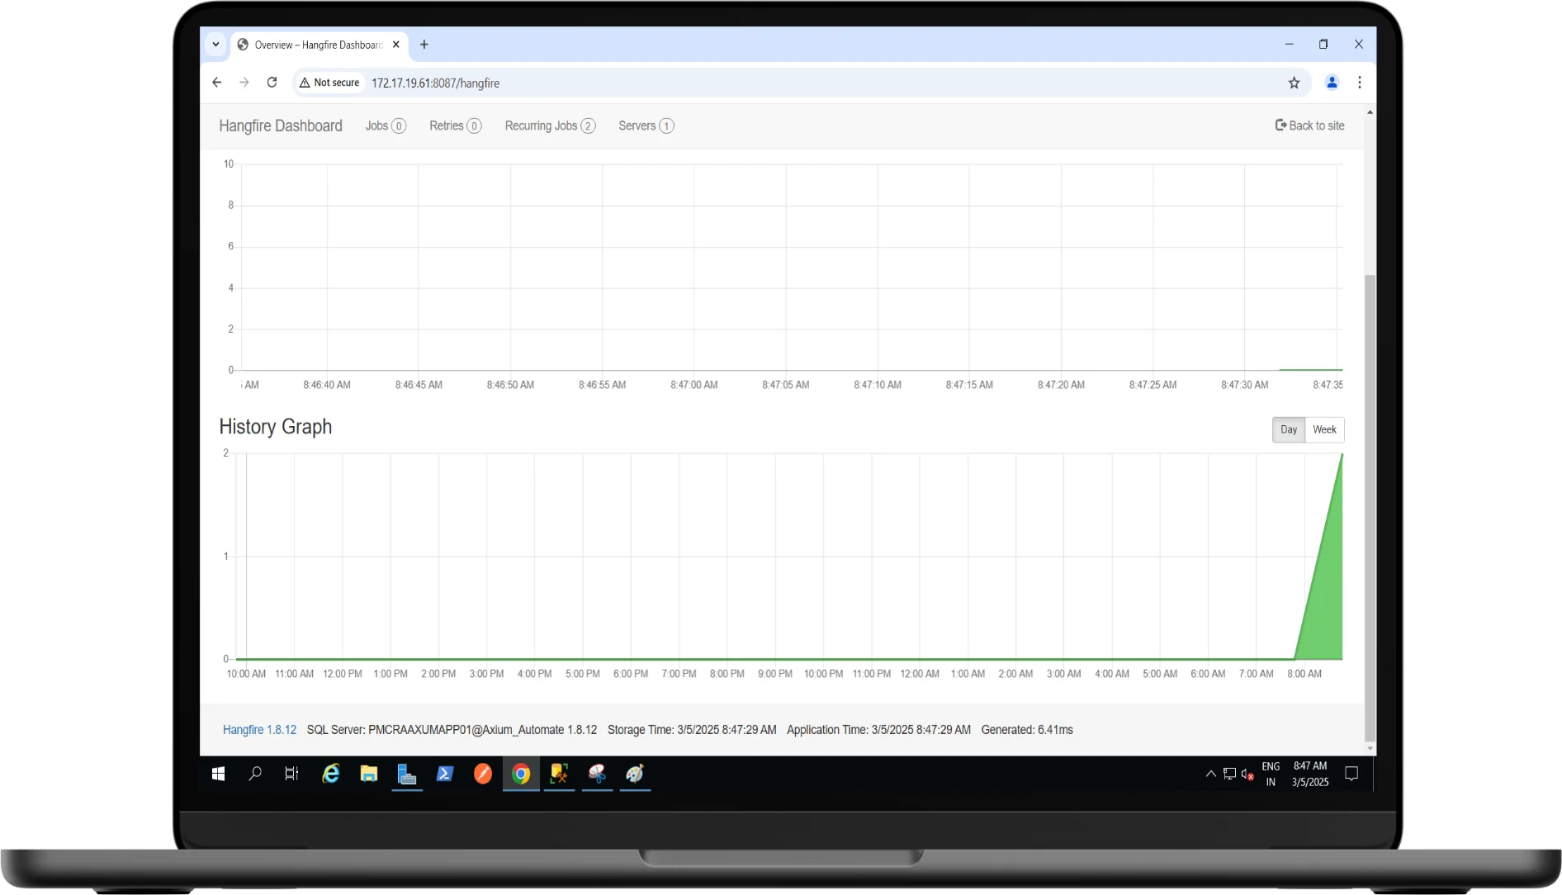1562x895 pixels.
Task: Open the orange Postman taskbar icon
Action: pos(483,774)
